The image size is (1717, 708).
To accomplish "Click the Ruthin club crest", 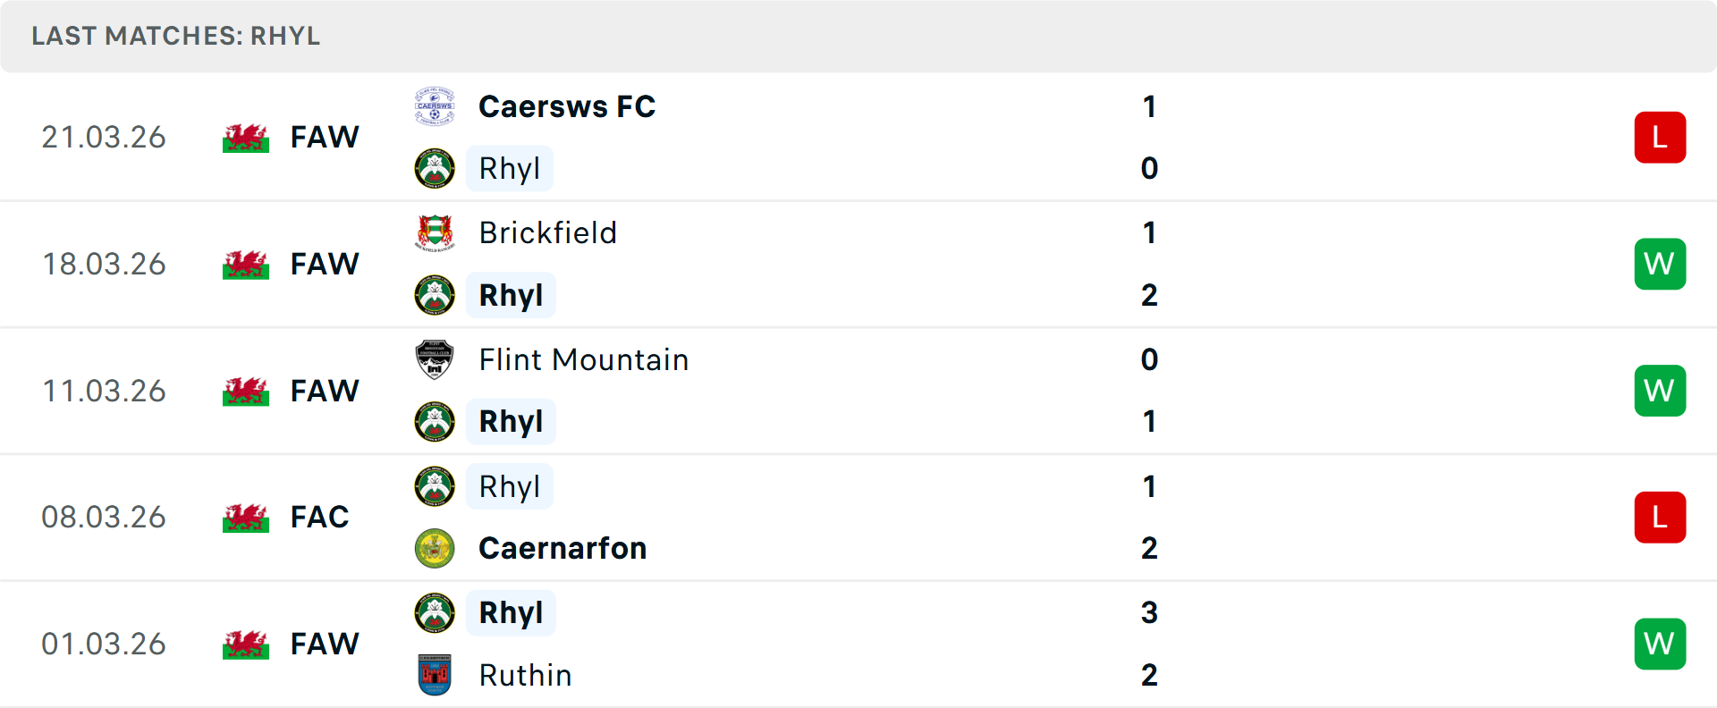I will pyautogui.click(x=435, y=675).
